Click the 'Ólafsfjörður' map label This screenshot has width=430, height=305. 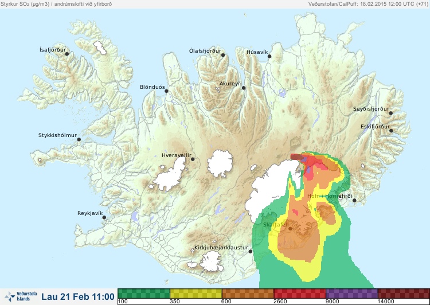tap(205, 51)
